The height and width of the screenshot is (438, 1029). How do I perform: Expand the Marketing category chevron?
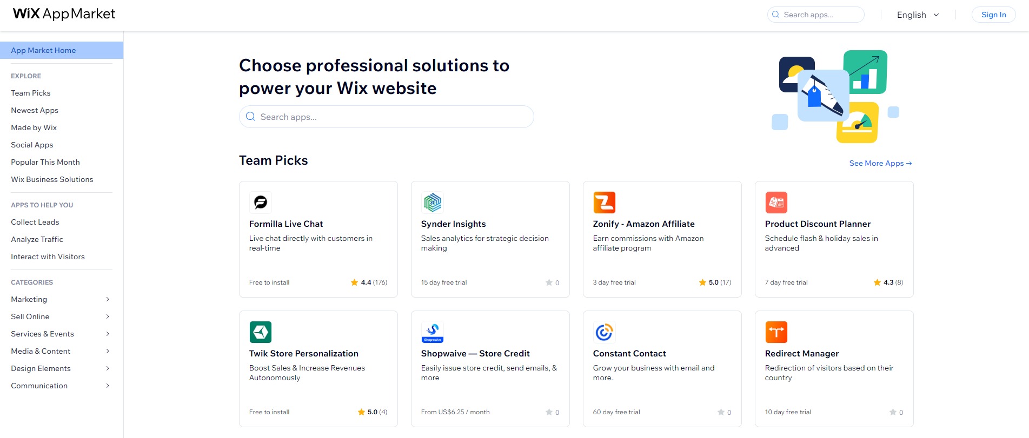coord(108,299)
